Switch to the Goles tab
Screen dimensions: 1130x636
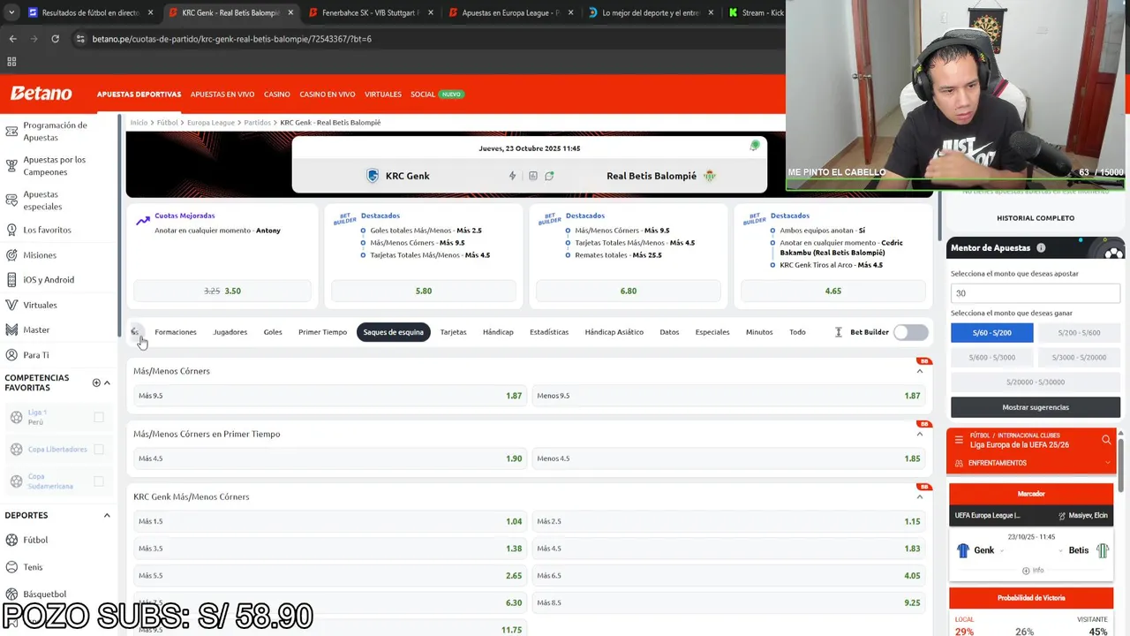(273, 332)
